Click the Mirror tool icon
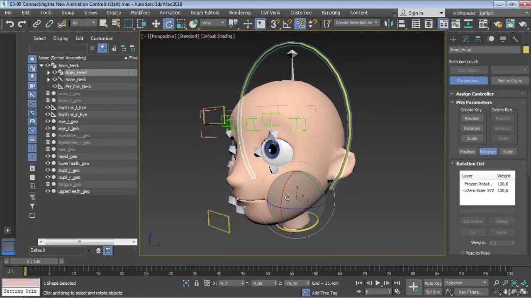The width and height of the screenshot is (531, 298). click(389, 24)
